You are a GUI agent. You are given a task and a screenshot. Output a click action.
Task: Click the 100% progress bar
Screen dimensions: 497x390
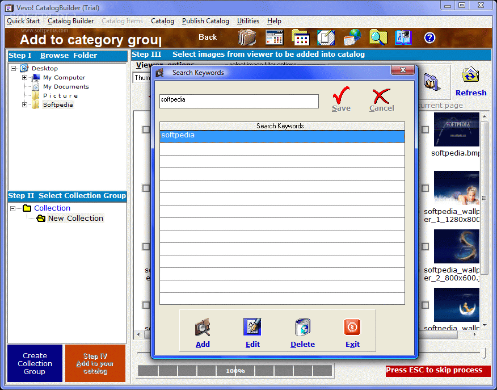(x=235, y=370)
